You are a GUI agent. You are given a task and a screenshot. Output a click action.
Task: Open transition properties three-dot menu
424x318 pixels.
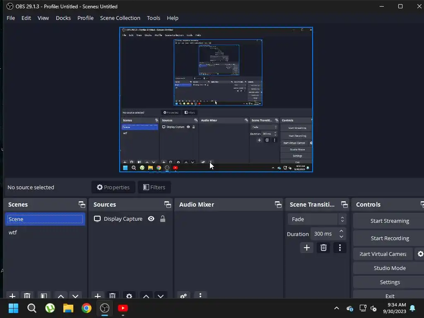point(340,248)
